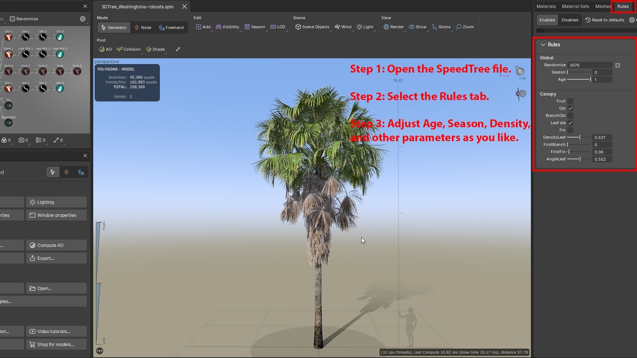Switch to the Rules tab
The image size is (637, 358).
[x=623, y=6]
